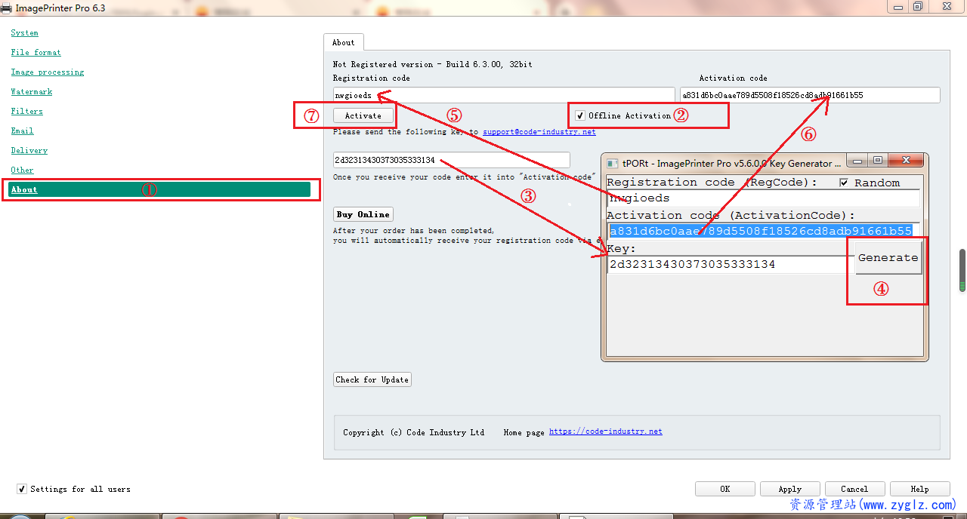Open the https://code-industry.net home page link
This screenshot has height=519, width=967.
(606, 431)
